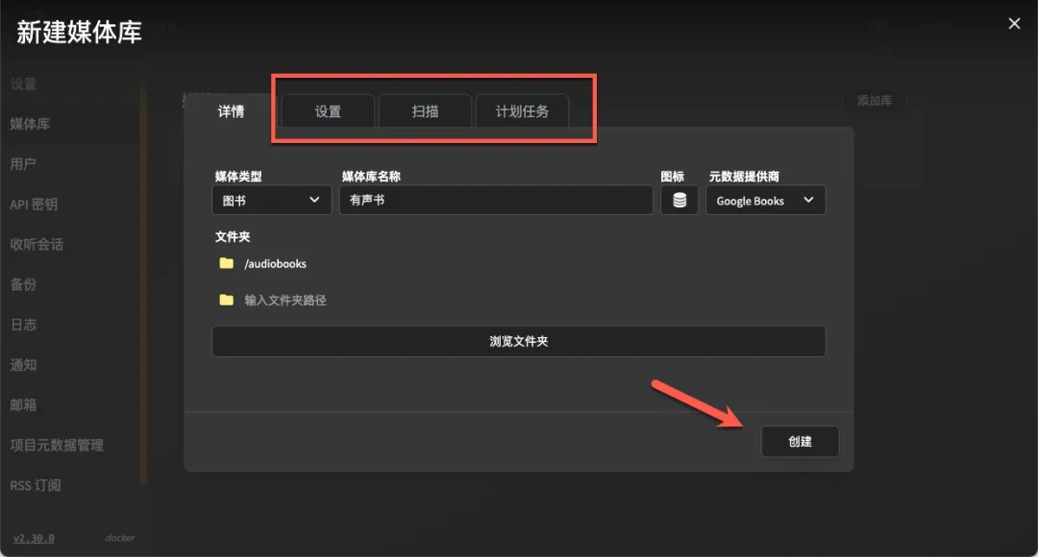Click the folder icon beside /audiobooks

(227, 263)
